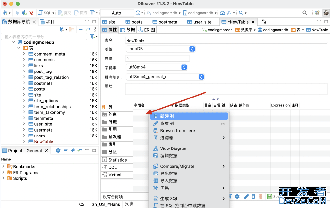Click the user avatar at top right
Viewport: 330px width, 208px height.
(326, 13)
